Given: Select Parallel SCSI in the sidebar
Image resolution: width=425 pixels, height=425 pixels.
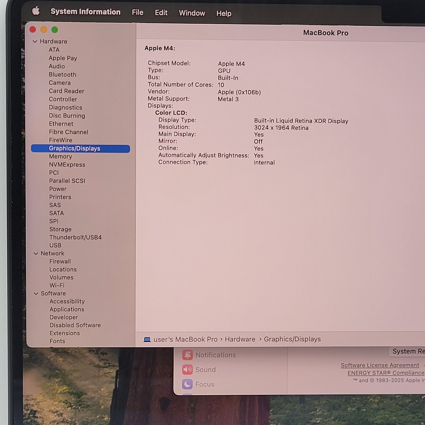Looking at the screenshot, I should [67, 181].
